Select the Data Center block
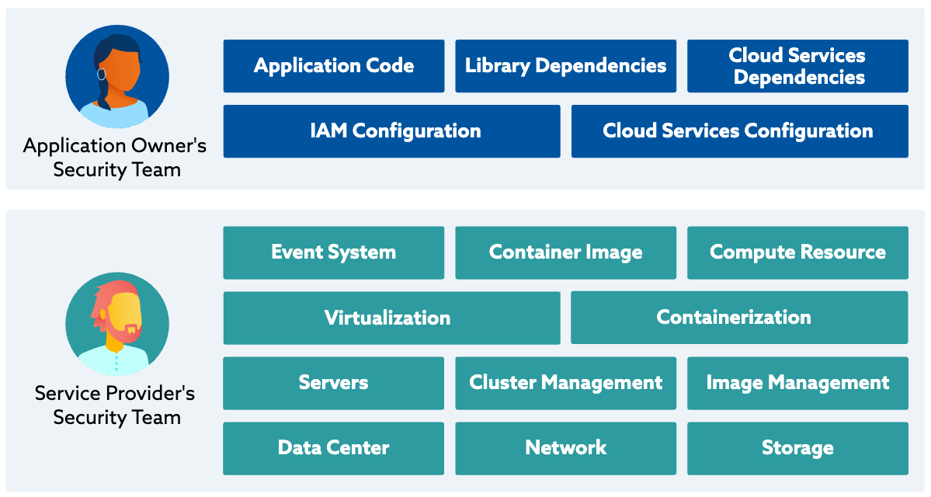 333,448
